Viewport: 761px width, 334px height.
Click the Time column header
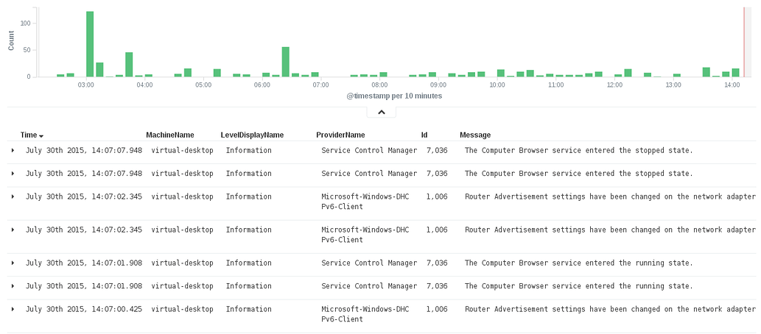(x=29, y=135)
